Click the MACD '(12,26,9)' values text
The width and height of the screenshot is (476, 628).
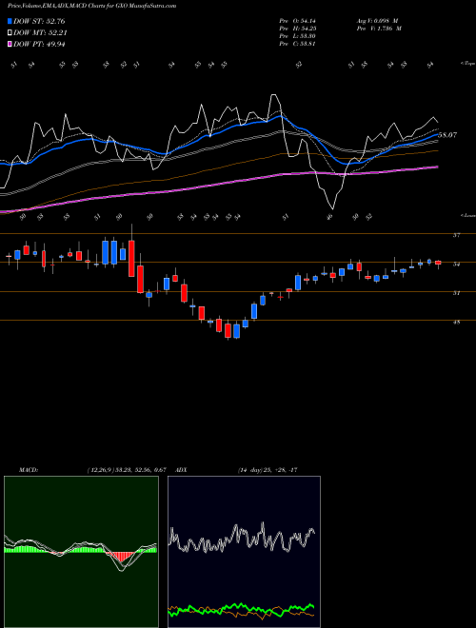[127, 470]
